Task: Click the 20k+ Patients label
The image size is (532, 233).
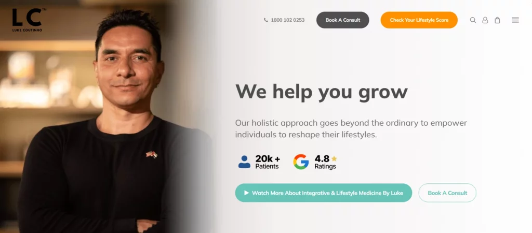Action: click(268, 162)
